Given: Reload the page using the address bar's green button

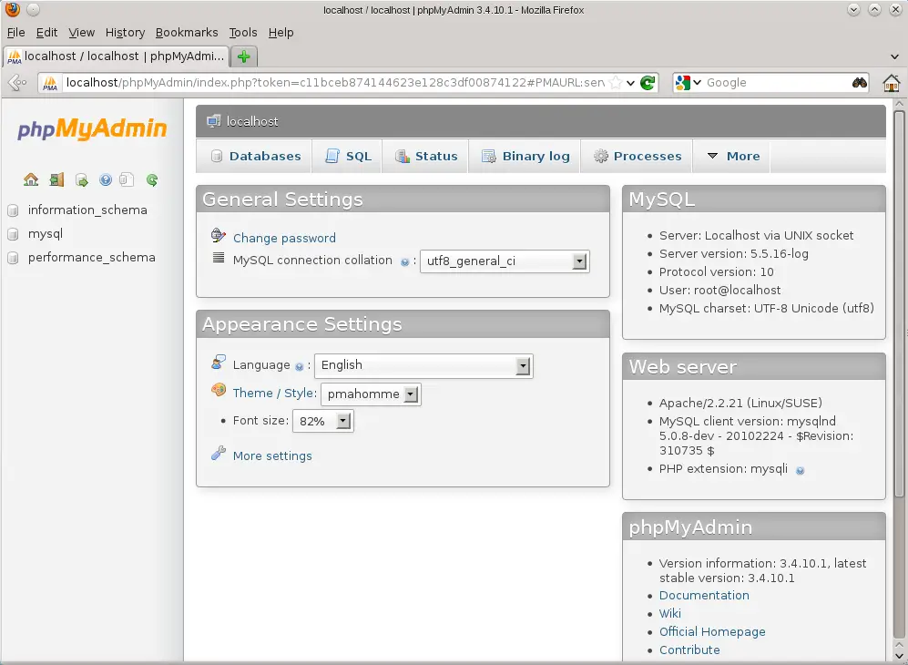Looking at the screenshot, I should tap(648, 83).
